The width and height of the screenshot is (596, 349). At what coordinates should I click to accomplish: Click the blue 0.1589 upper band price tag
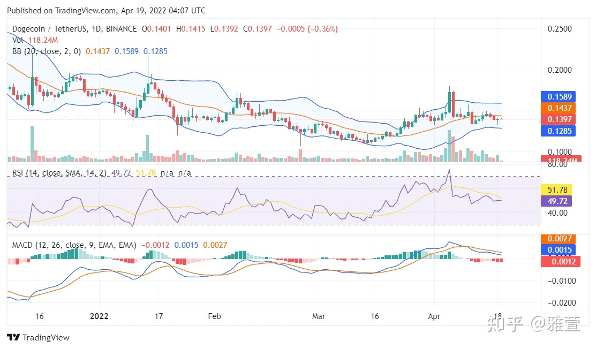(559, 97)
